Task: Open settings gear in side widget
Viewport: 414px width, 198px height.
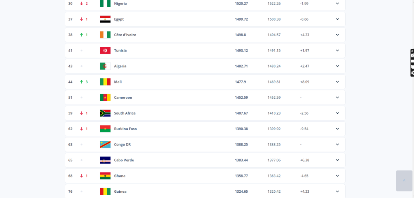Action: coord(412,73)
